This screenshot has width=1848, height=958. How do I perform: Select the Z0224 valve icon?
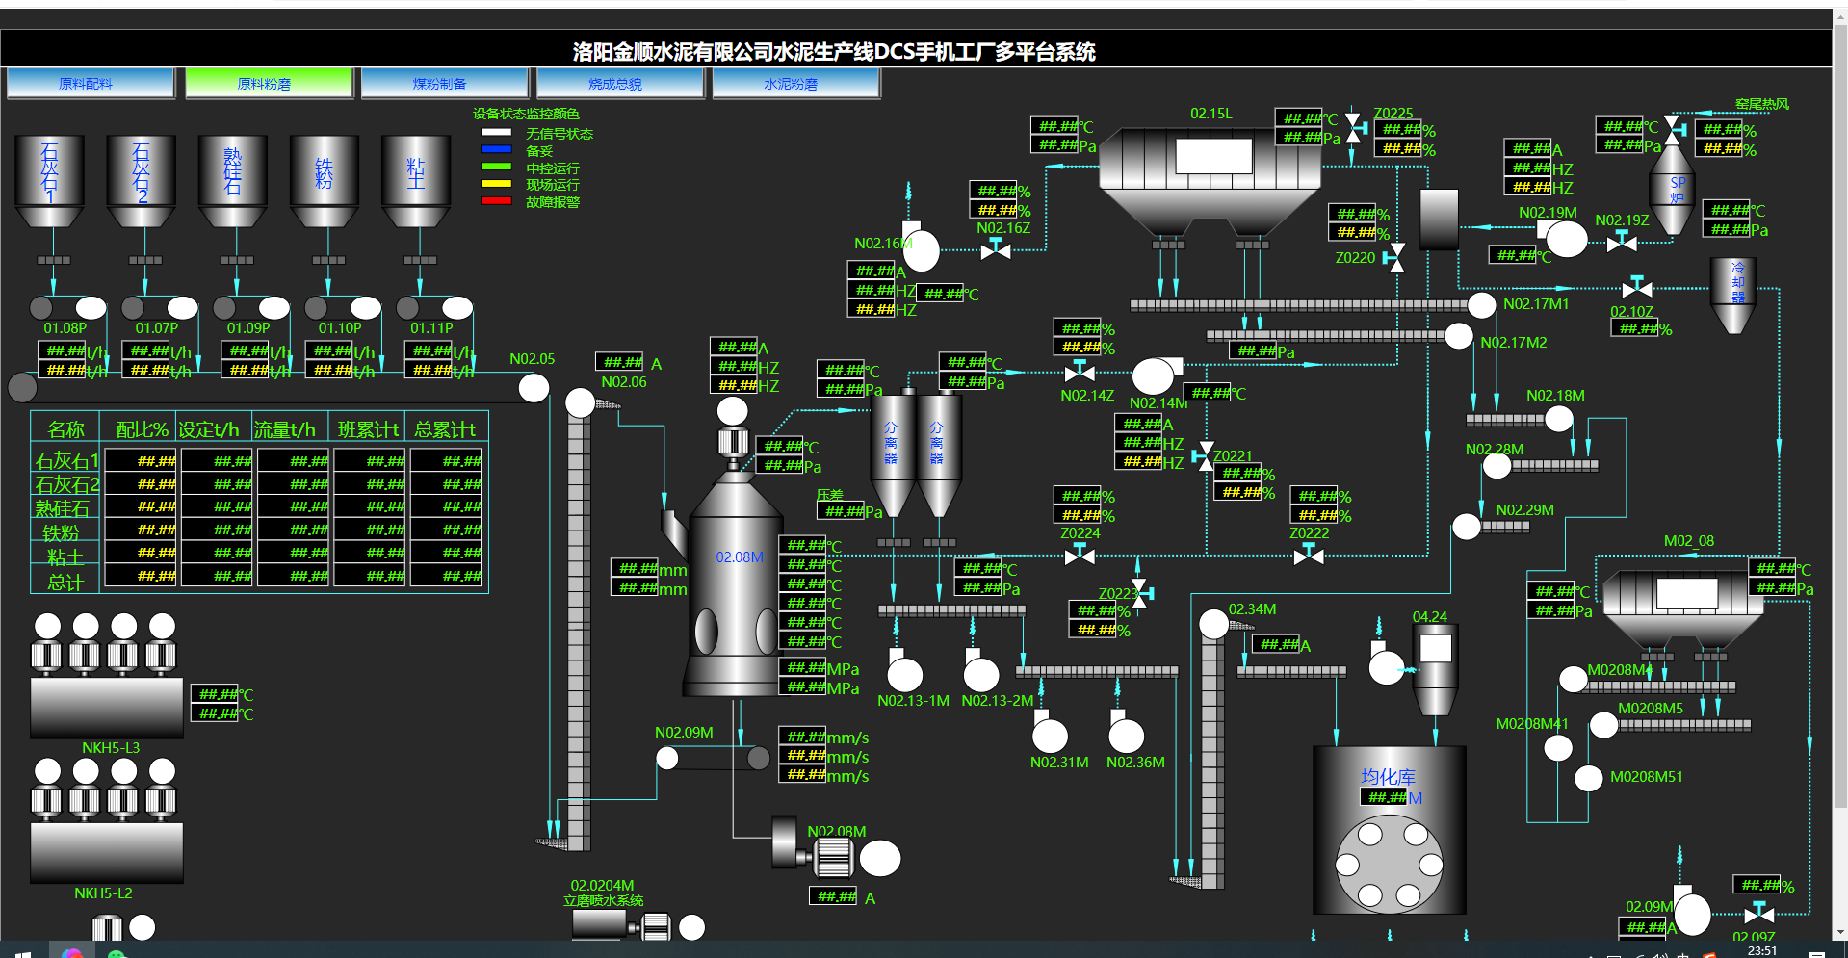(x=1080, y=556)
